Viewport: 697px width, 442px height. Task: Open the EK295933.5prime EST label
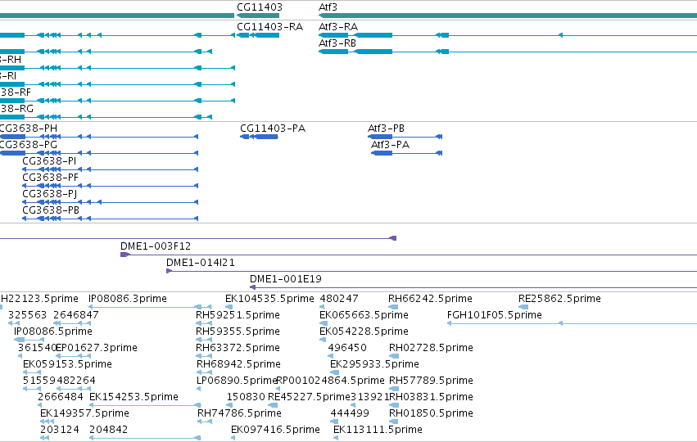coord(375,364)
